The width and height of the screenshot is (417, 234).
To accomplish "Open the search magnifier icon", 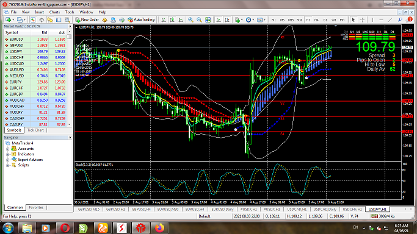I will point(400,19).
